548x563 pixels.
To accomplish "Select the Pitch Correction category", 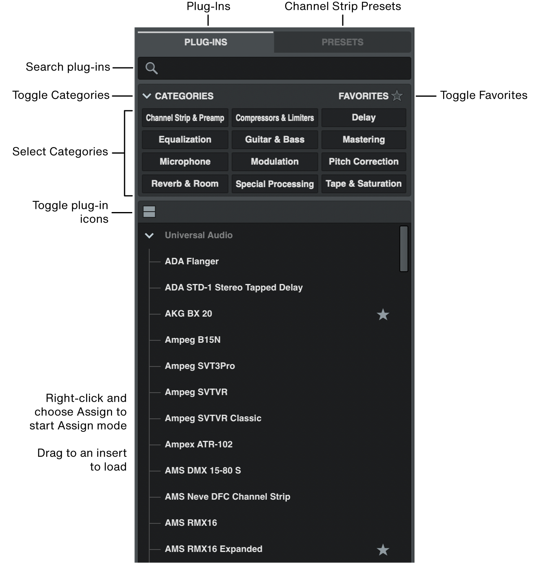I will pyautogui.click(x=364, y=162).
